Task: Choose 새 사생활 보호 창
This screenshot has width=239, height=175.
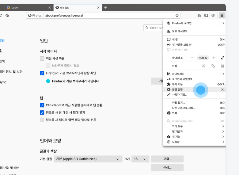Action: pyautogui.click(x=194, y=45)
